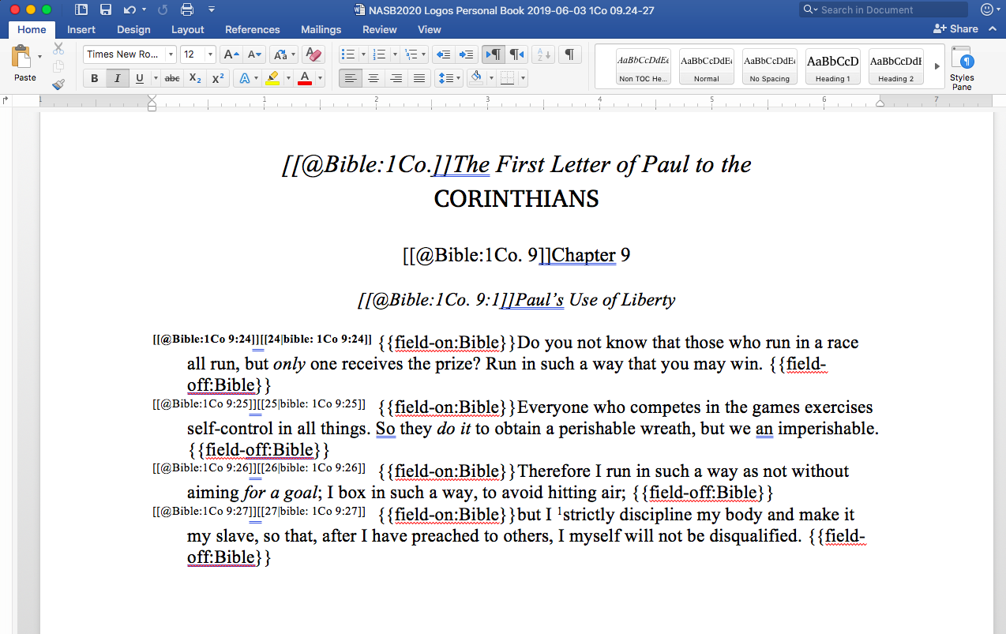Open the View tab
1006x634 pixels.
click(430, 29)
